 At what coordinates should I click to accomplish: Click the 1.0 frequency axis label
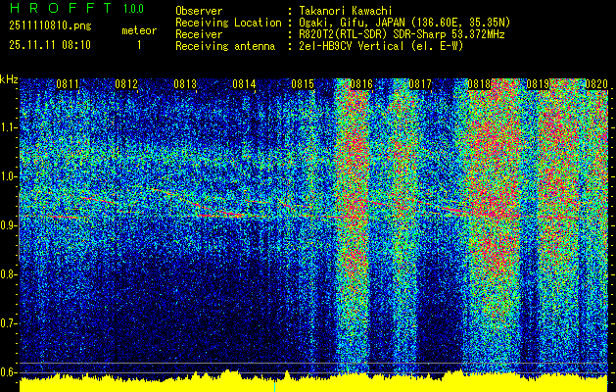tap(9, 176)
